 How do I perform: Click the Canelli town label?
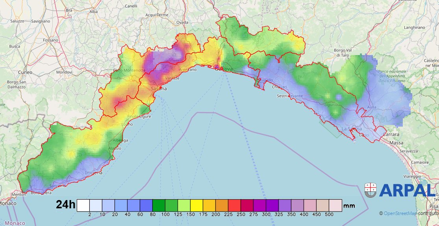click(x=131, y=6)
